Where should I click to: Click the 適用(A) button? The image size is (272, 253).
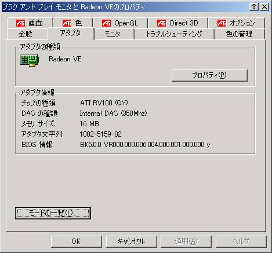coord(186,241)
